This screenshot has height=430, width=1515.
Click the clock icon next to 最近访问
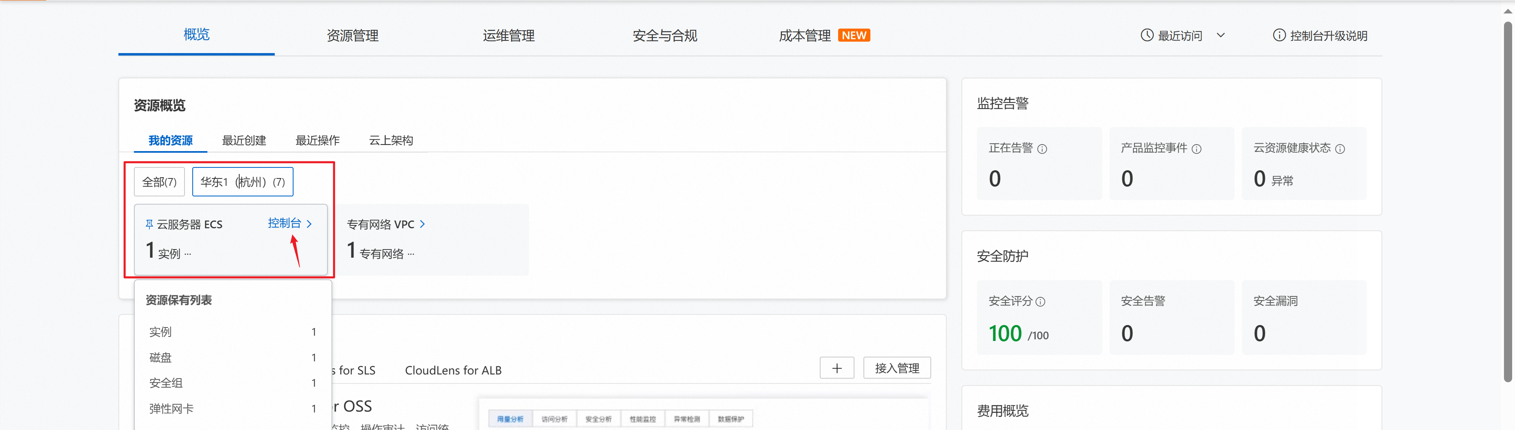[x=1146, y=35]
